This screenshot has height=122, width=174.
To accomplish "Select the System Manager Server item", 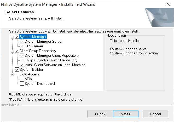I will coord(43,42).
